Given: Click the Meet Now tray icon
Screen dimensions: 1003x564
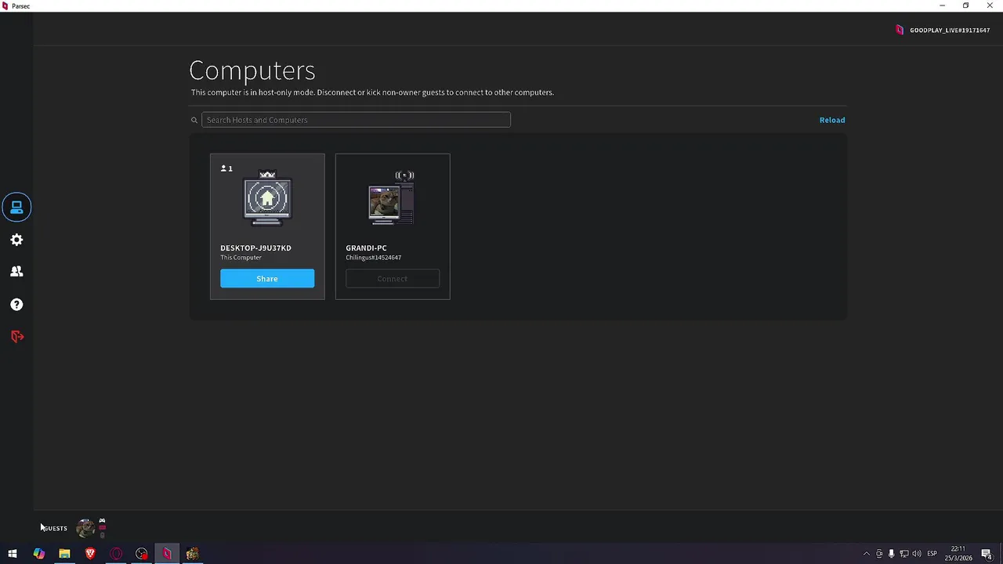Looking at the screenshot, I should pos(879,554).
